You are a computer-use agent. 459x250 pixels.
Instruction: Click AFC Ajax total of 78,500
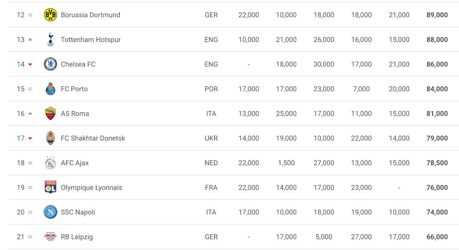pyautogui.click(x=437, y=163)
